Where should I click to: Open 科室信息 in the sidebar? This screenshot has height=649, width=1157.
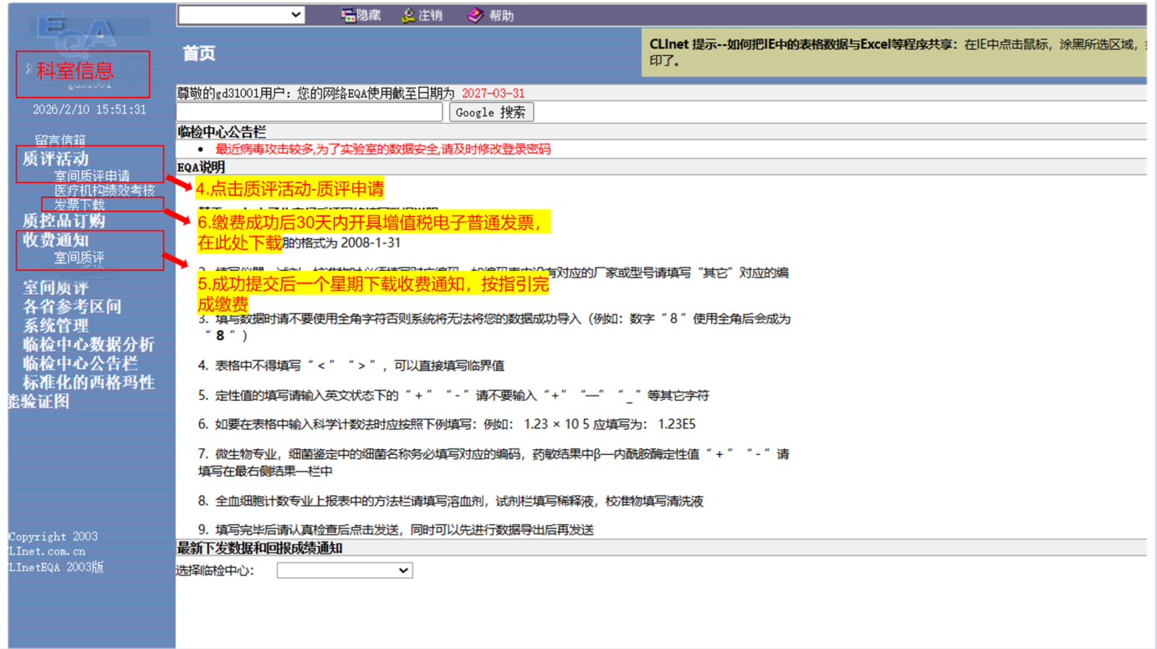pyautogui.click(x=75, y=72)
